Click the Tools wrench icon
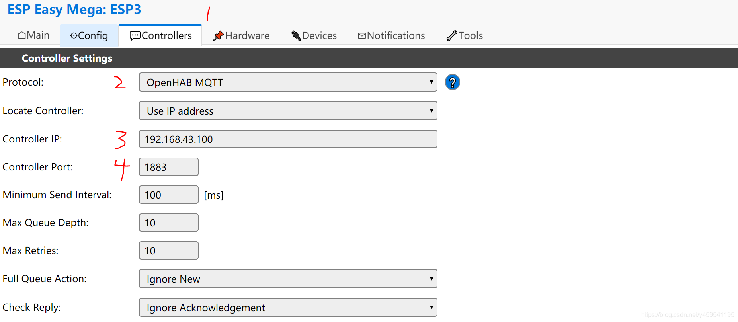The image size is (738, 322). [x=452, y=36]
